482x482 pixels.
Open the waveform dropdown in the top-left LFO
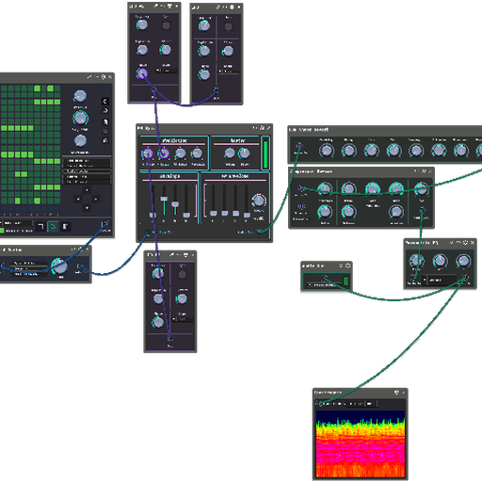coord(167,71)
